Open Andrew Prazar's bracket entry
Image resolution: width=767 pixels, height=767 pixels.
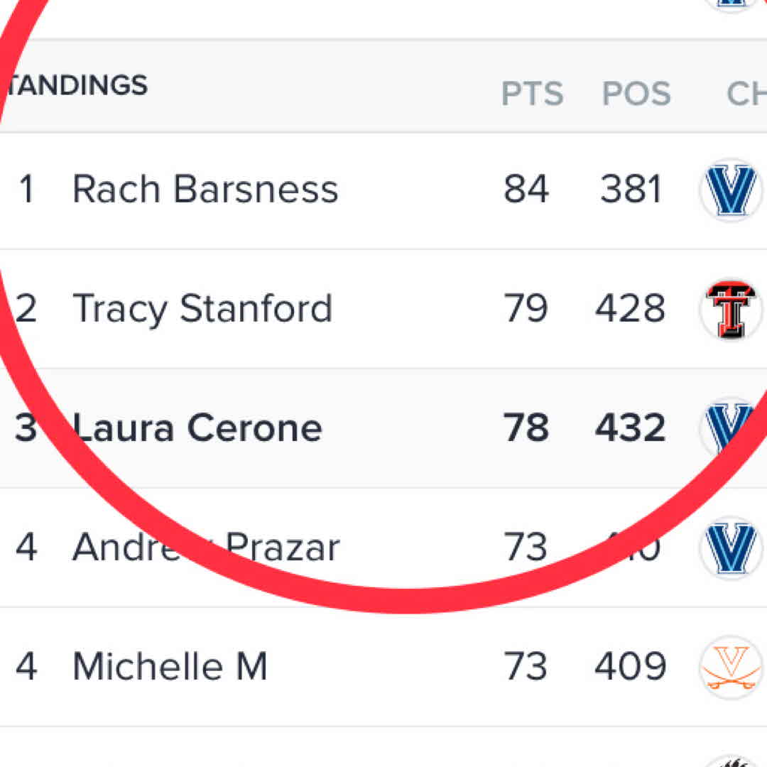[206, 548]
